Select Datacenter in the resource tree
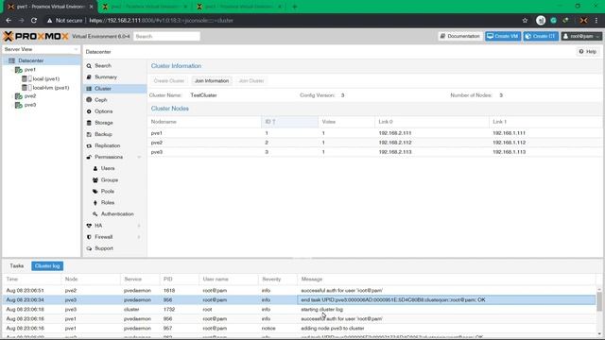The image size is (605, 340). point(31,60)
